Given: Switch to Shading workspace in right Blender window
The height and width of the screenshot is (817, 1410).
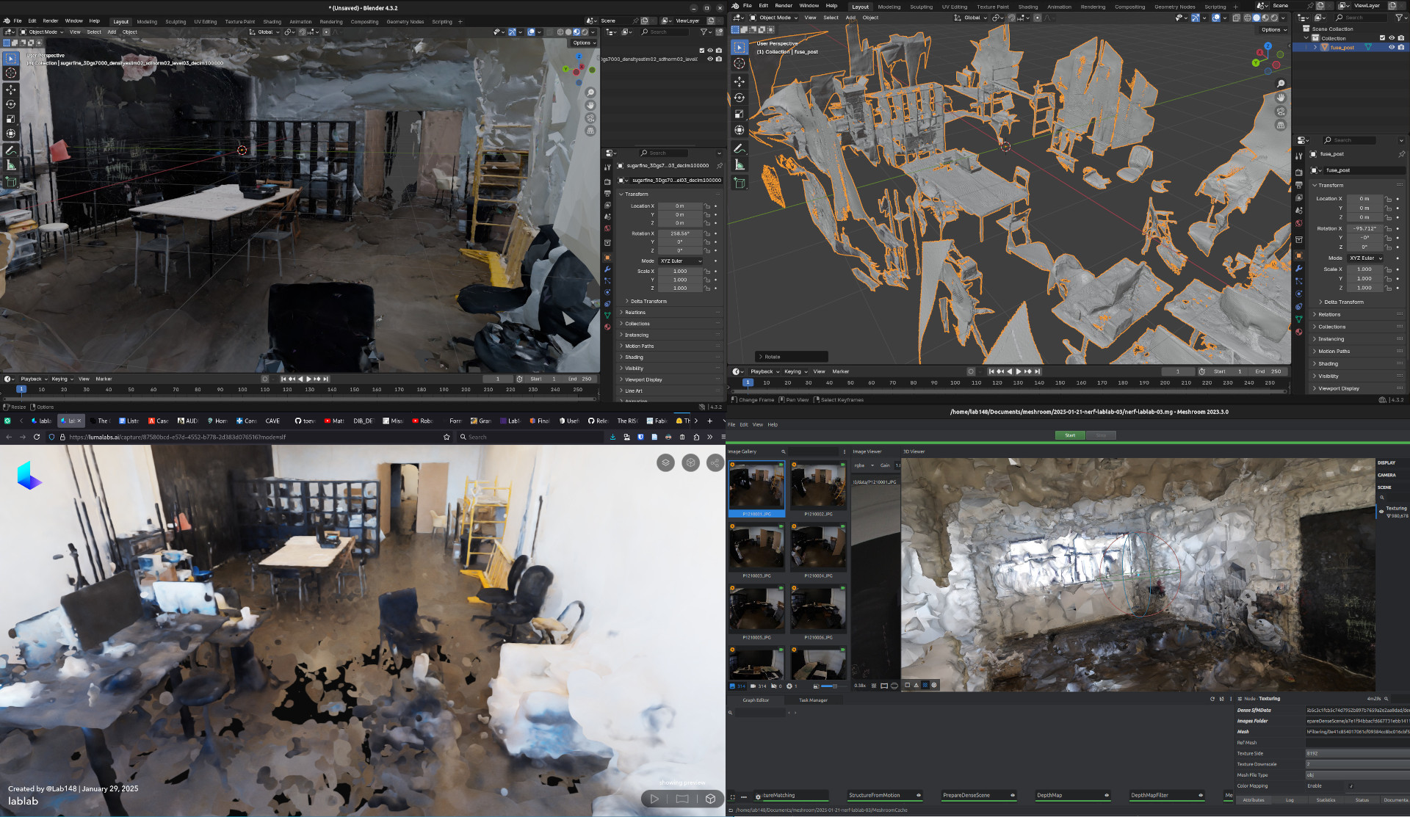Looking at the screenshot, I should click(x=1028, y=7).
